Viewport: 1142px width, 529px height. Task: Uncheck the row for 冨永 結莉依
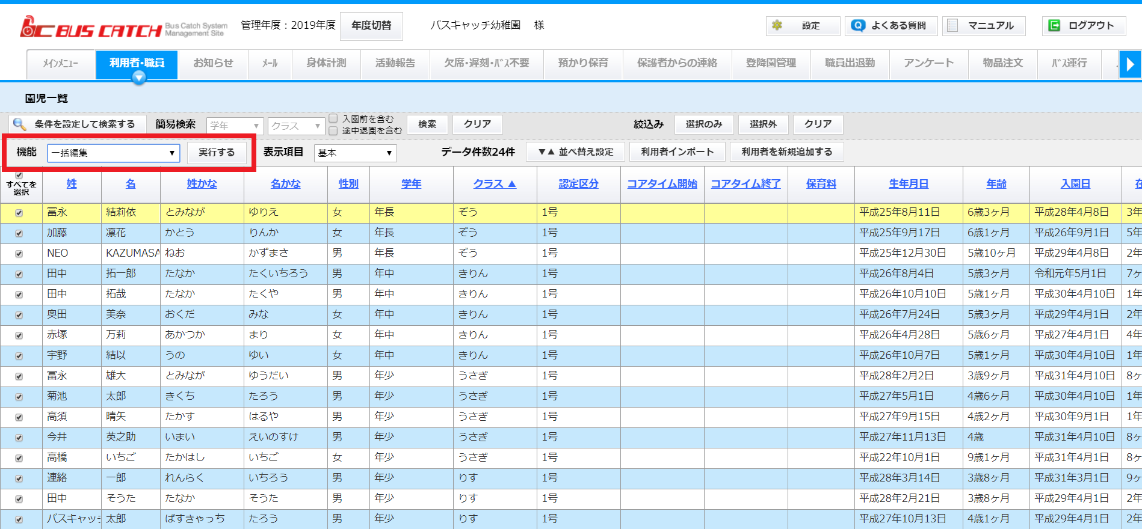pos(19,213)
